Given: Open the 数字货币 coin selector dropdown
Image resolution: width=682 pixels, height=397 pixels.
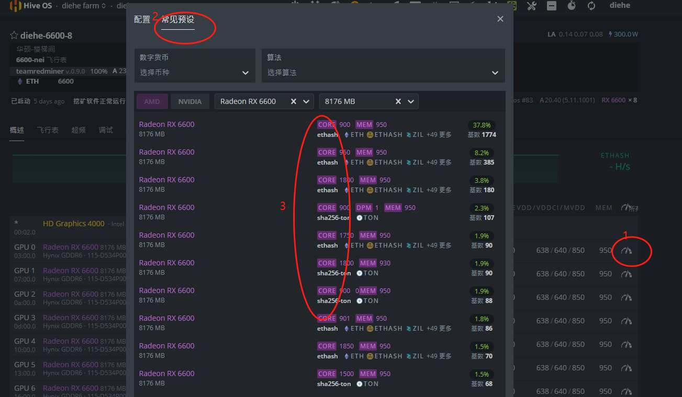Looking at the screenshot, I should coord(195,65).
